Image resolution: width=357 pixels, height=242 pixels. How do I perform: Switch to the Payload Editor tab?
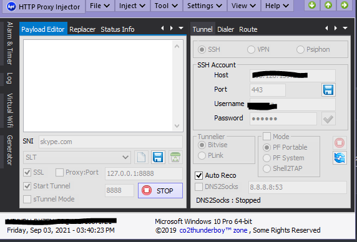pyautogui.click(x=43, y=29)
